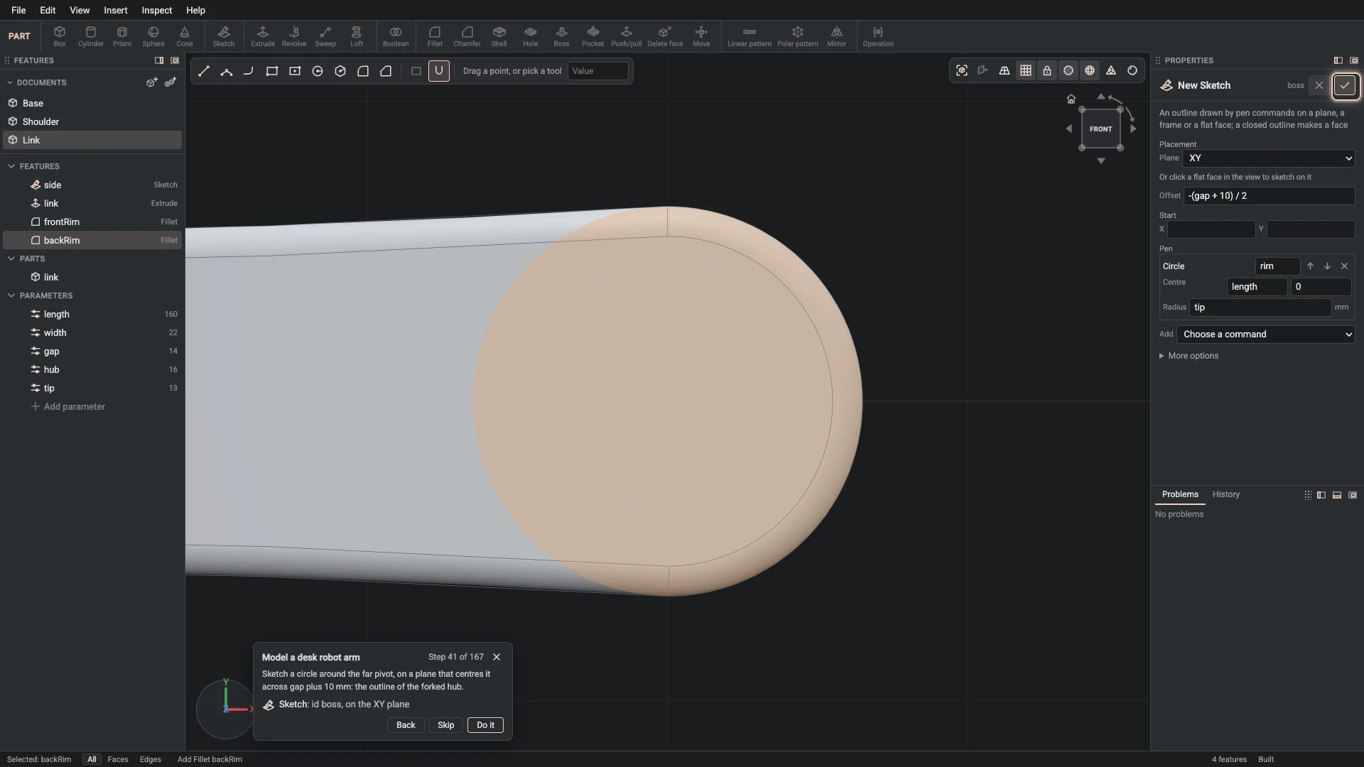Image resolution: width=1364 pixels, height=767 pixels.
Task: Click the Pocket tool
Action: pos(592,36)
